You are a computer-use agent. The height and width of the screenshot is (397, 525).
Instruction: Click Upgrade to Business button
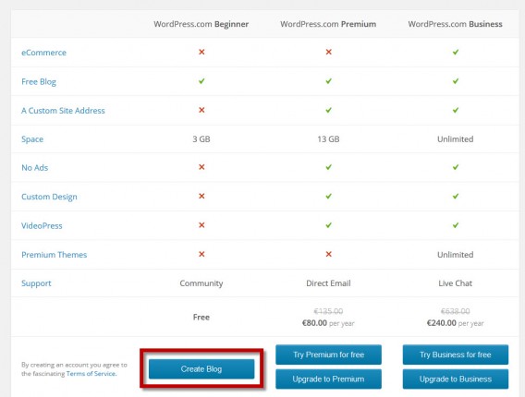click(456, 379)
